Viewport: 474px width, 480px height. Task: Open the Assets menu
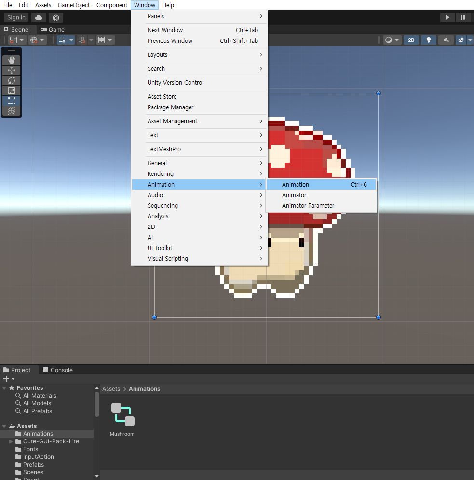43,5
